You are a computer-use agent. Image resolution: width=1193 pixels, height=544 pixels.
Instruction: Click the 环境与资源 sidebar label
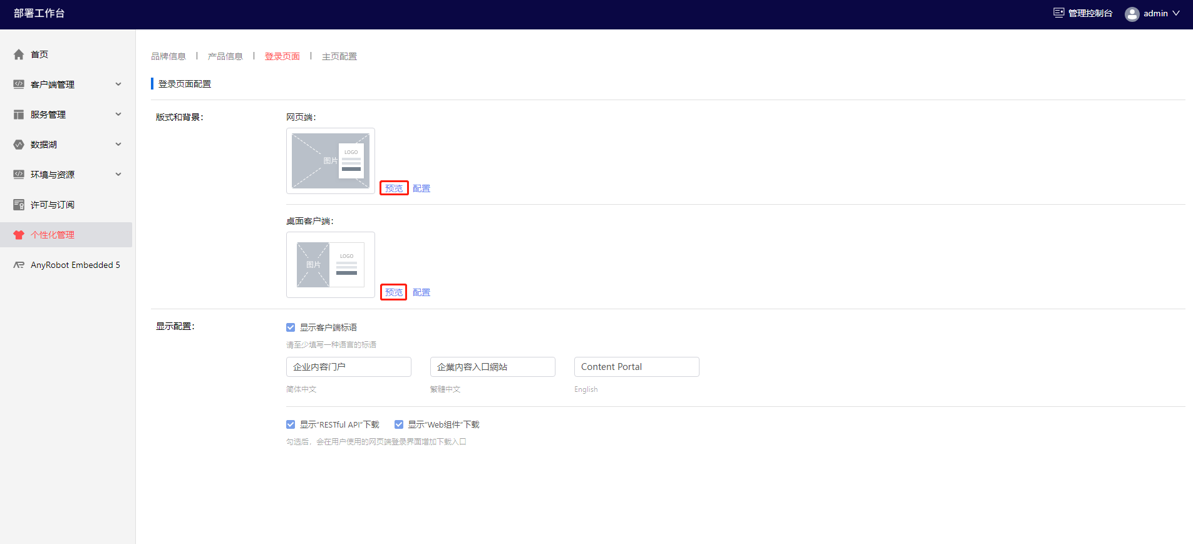click(53, 175)
